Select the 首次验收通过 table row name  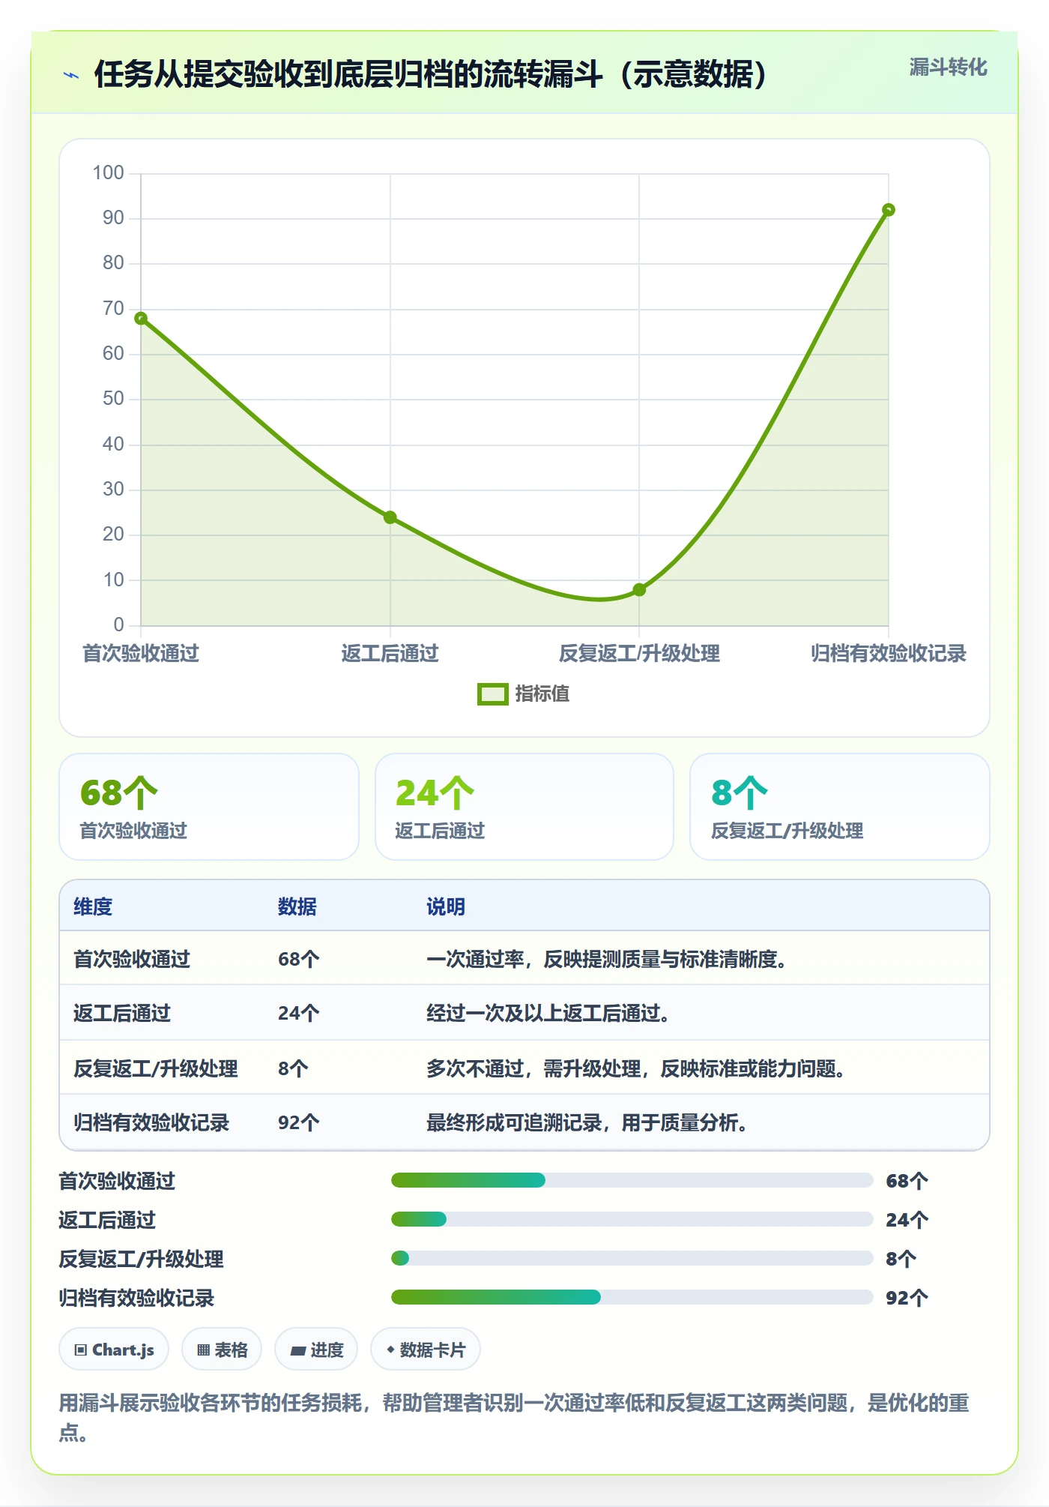pos(132,959)
